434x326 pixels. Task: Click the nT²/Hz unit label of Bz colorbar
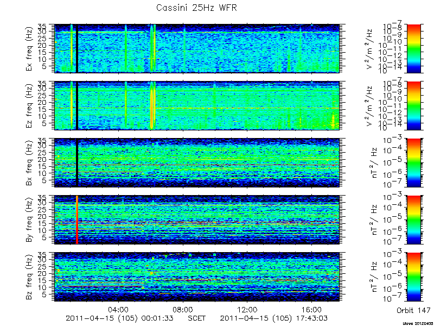coord(374,277)
